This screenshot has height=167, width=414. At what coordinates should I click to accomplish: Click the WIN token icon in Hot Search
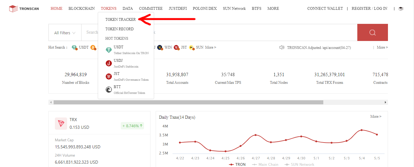click(x=160, y=48)
